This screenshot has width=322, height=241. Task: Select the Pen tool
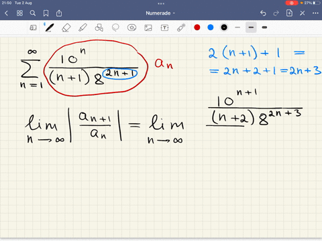(x=49, y=27)
